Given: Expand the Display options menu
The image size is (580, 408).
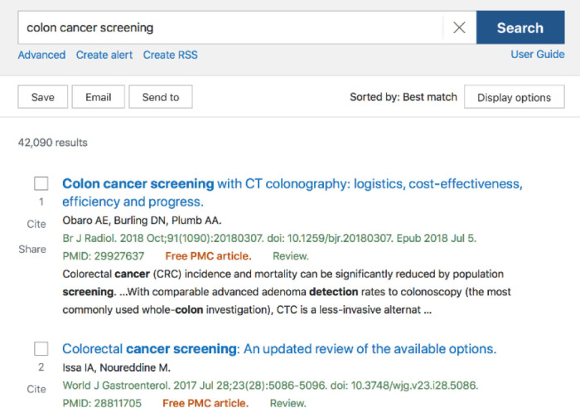Looking at the screenshot, I should 515,97.
